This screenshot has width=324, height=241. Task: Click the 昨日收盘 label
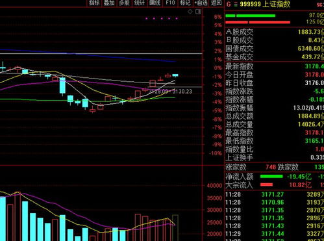click(x=240, y=83)
